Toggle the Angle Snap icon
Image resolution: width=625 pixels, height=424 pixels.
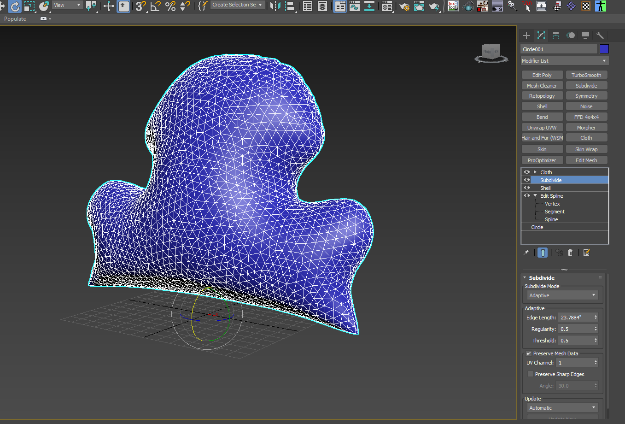point(156,6)
